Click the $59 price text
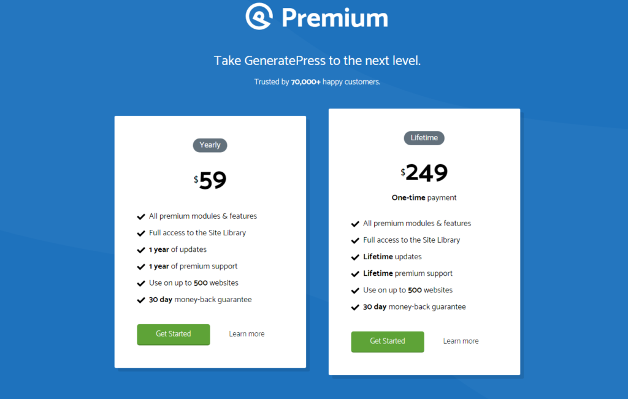628x399 pixels. [210, 180]
